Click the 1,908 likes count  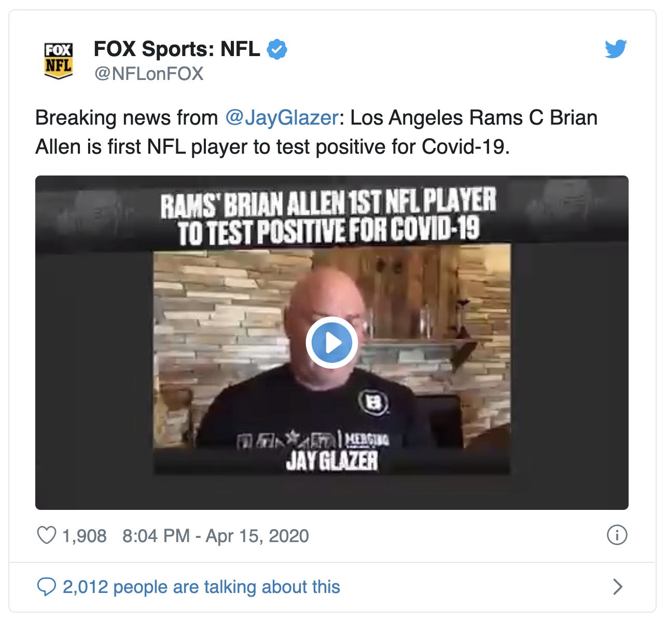pos(85,535)
